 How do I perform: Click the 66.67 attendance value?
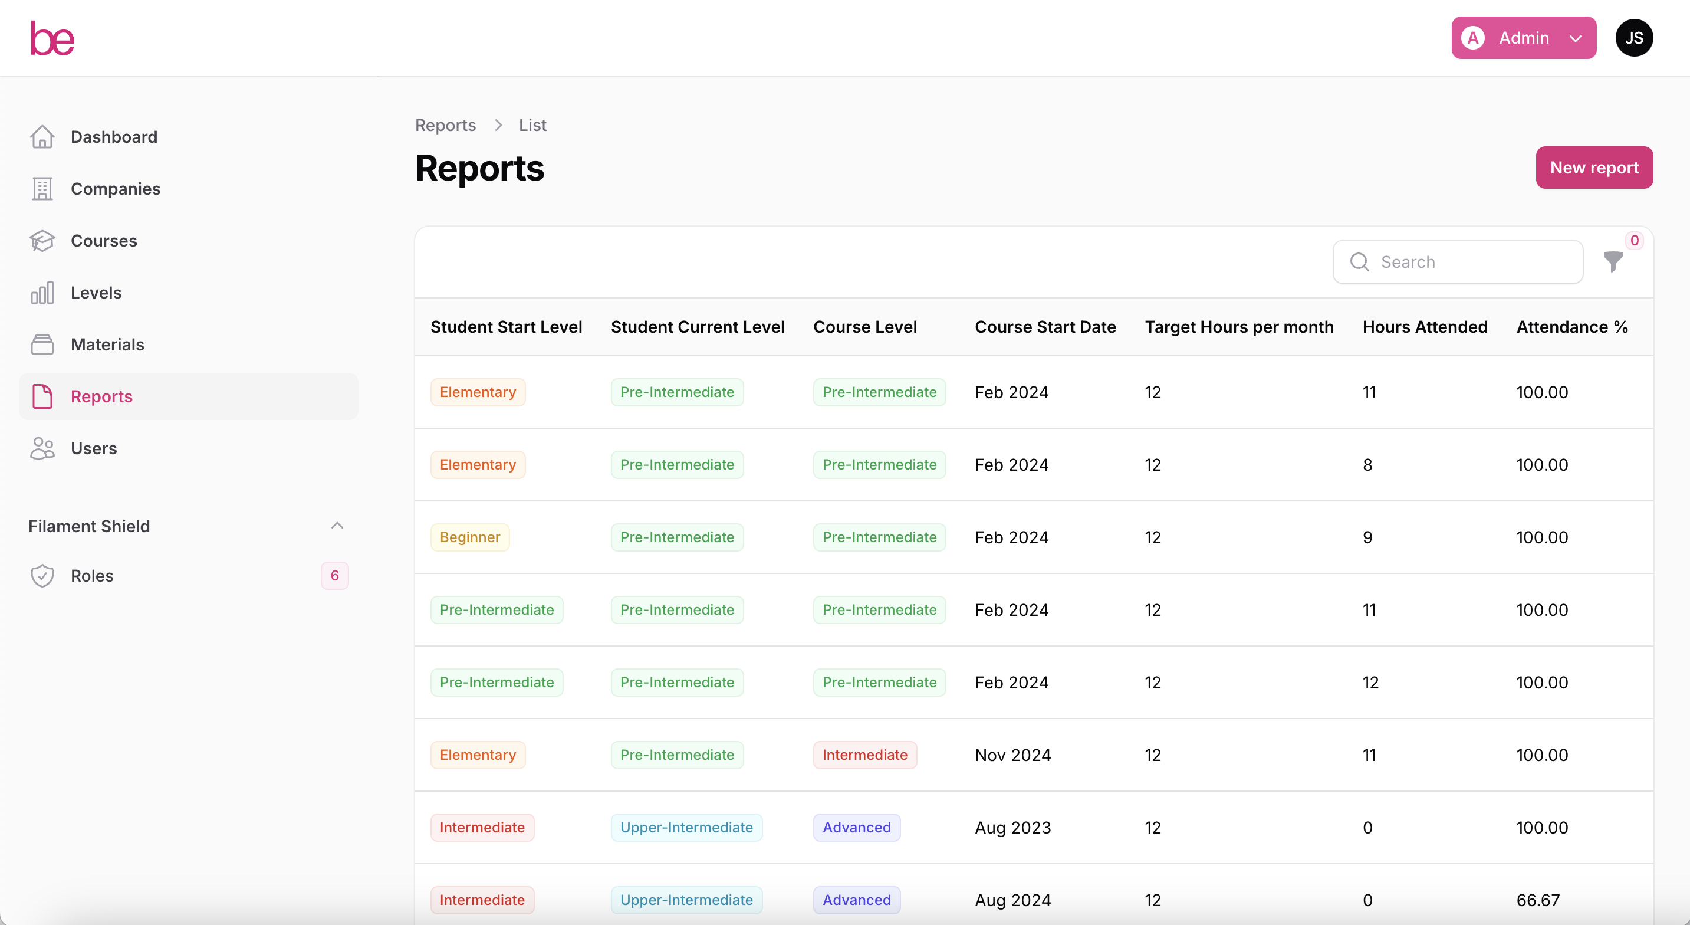tap(1537, 900)
